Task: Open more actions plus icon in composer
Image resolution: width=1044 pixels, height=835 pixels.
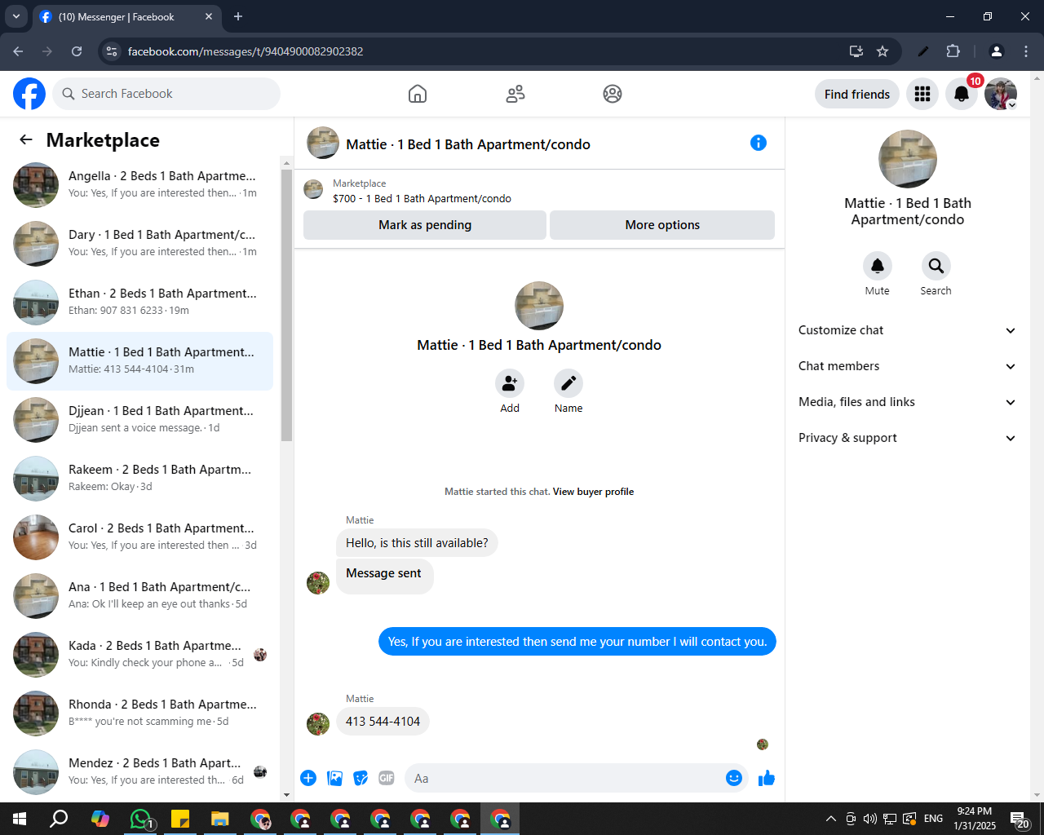Action: pyautogui.click(x=308, y=778)
